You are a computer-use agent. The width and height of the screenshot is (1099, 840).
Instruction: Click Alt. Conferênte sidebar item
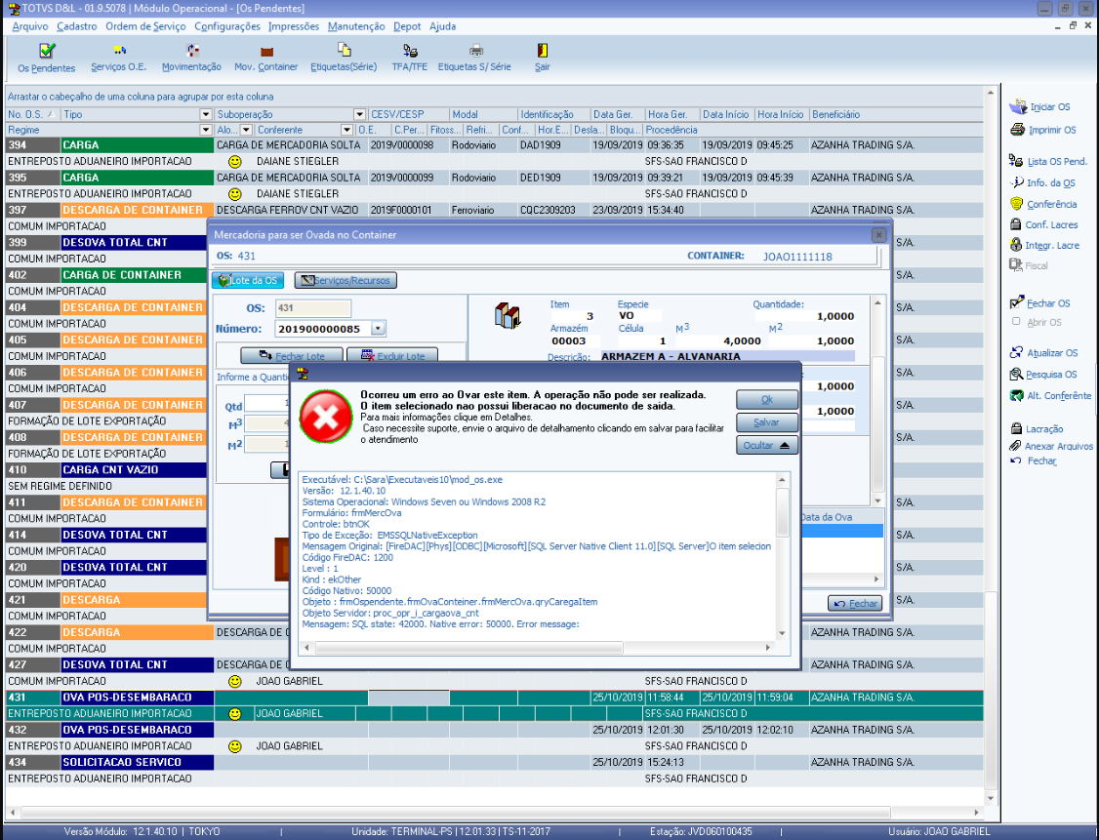(1050, 395)
